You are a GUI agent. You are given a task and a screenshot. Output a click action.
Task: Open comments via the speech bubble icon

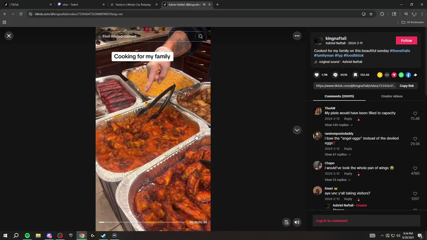(x=335, y=75)
